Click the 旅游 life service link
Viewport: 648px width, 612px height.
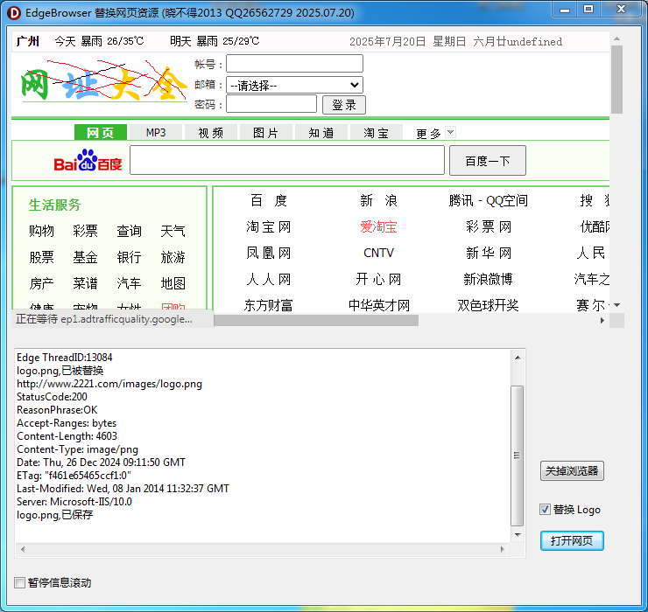[x=173, y=257]
